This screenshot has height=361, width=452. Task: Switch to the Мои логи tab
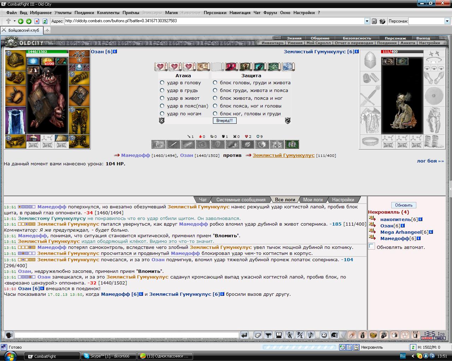pyautogui.click(x=313, y=200)
